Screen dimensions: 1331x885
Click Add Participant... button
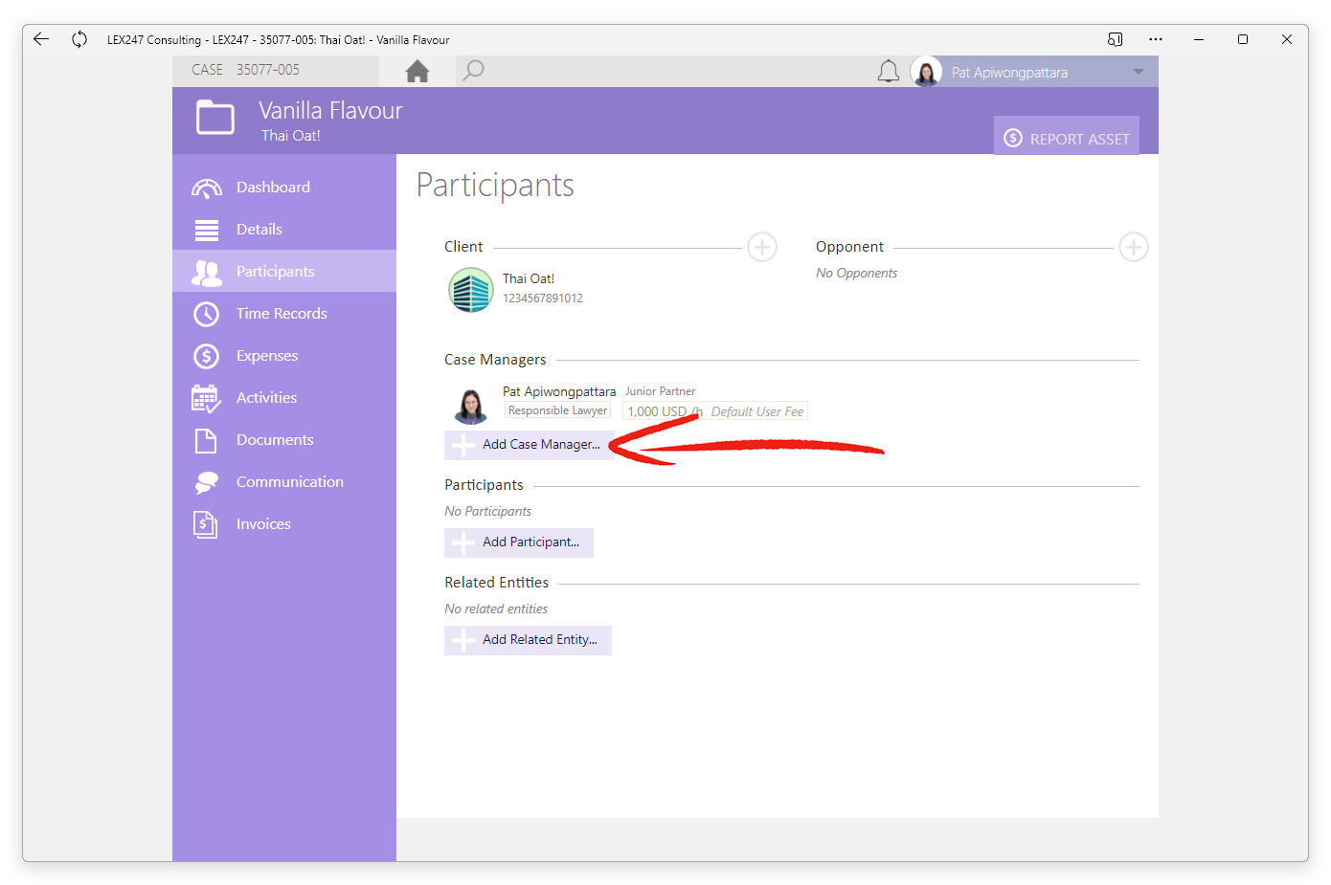pos(519,542)
